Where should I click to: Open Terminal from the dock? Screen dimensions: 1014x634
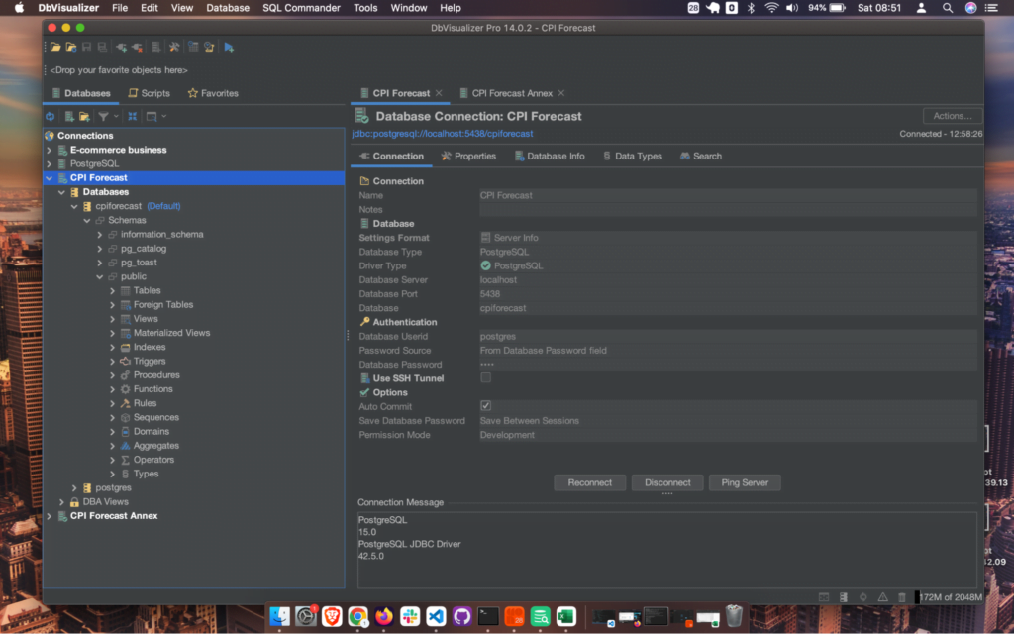click(x=488, y=616)
